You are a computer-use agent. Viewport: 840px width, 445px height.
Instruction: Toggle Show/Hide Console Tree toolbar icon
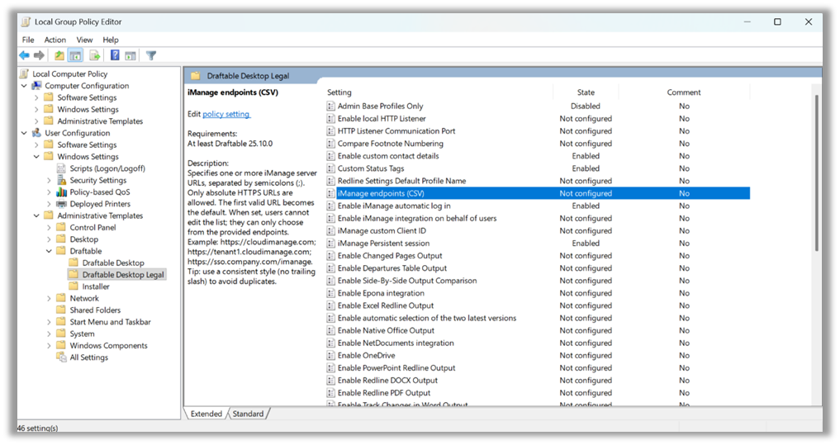click(x=75, y=55)
